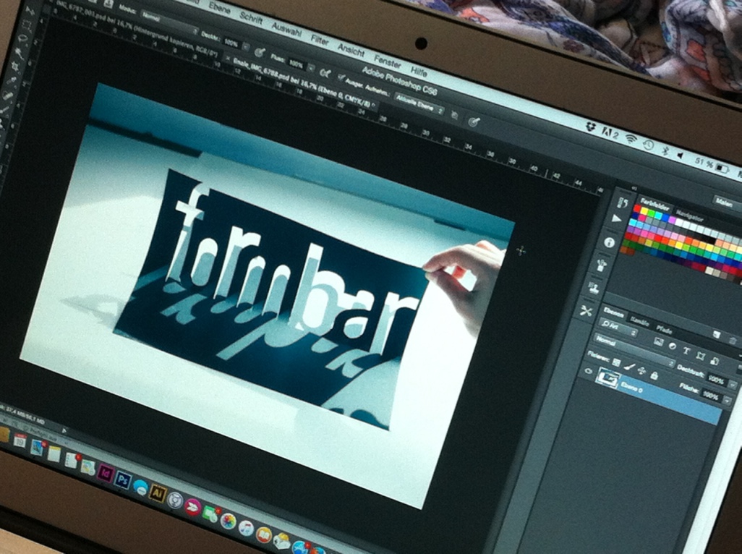742x554 pixels.
Task: Toggle lock transparent pixels next to Fixieren
Action: 616,362
